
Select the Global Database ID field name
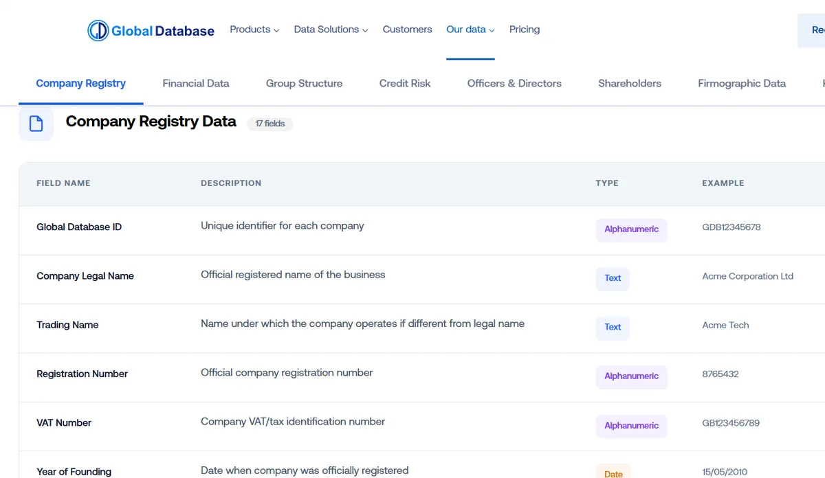point(79,227)
